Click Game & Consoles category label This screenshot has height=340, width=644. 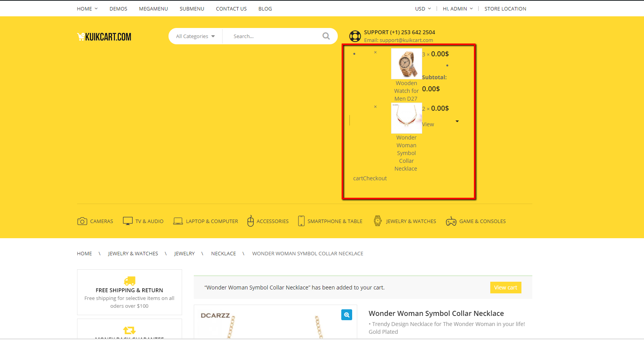click(483, 221)
